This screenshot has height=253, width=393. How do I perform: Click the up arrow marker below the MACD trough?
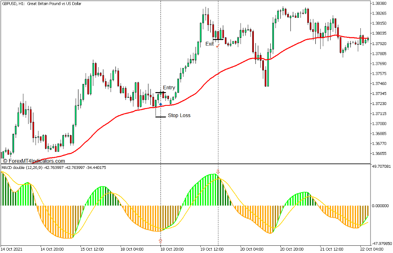pos(160,241)
